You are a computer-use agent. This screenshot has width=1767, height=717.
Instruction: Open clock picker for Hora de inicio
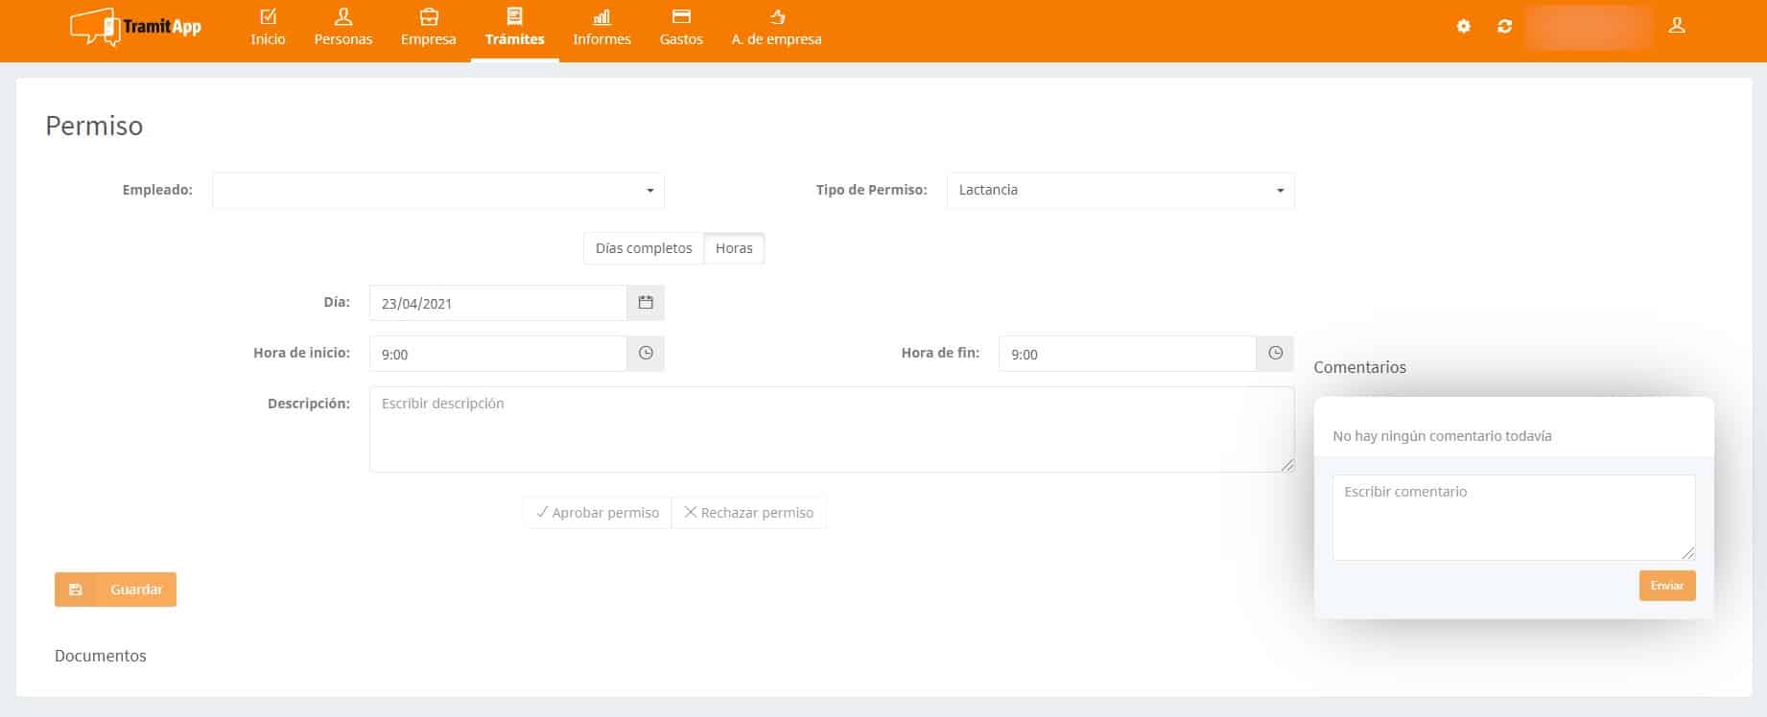point(646,354)
